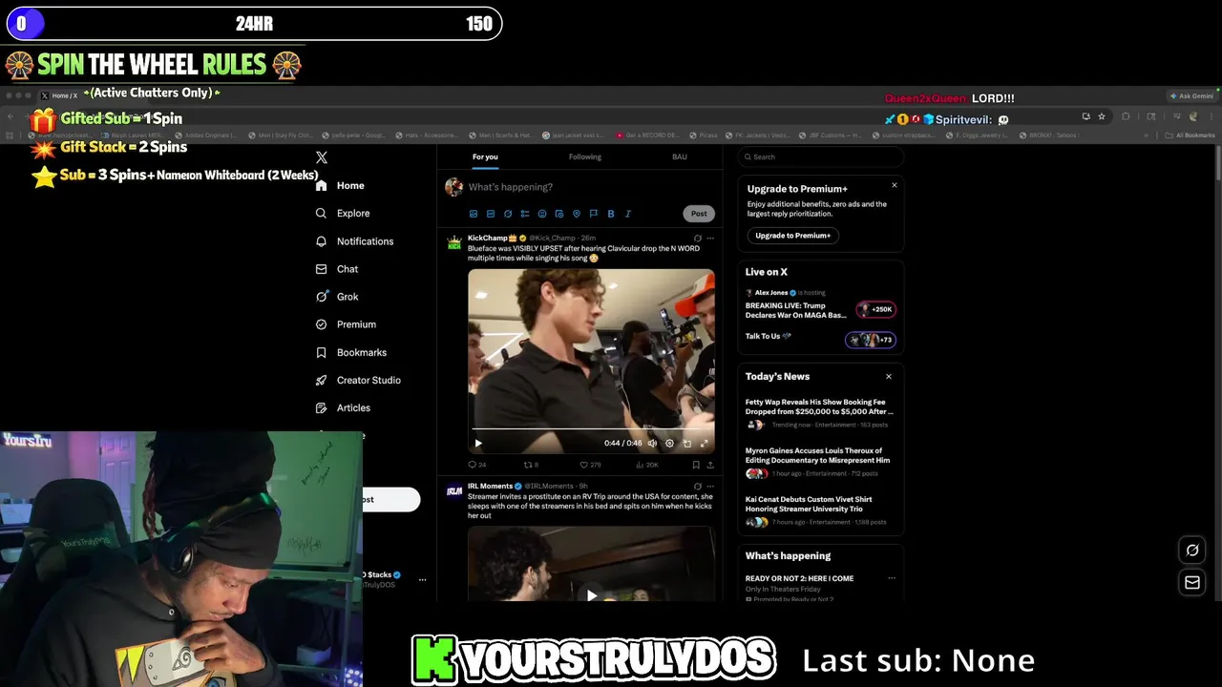Like the KickChamp post
The image size is (1222, 687).
(590, 465)
